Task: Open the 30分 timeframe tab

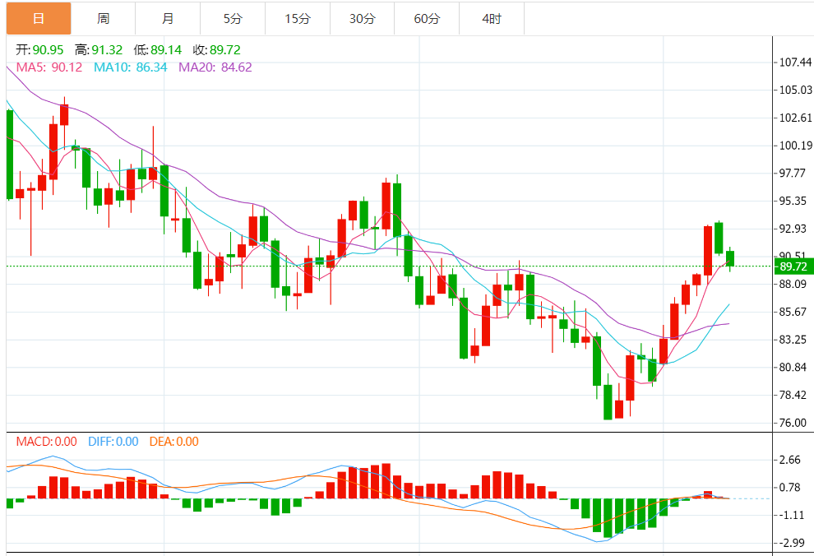Action: click(363, 18)
